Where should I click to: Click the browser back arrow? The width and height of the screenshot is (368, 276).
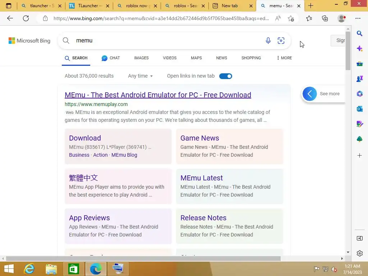(x=10, y=18)
